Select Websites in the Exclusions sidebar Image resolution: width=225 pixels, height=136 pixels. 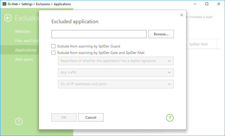[x=23, y=31]
